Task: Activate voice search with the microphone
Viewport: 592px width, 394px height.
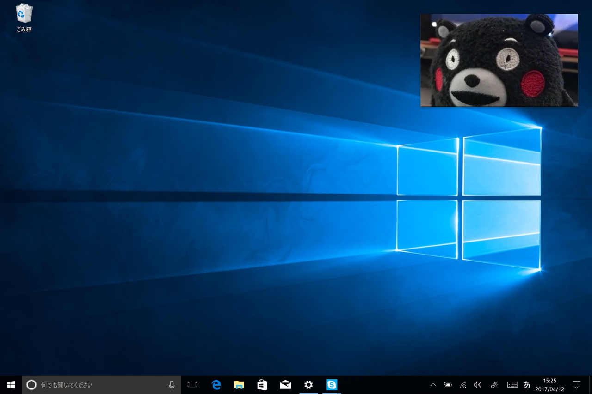Action: tap(172, 384)
